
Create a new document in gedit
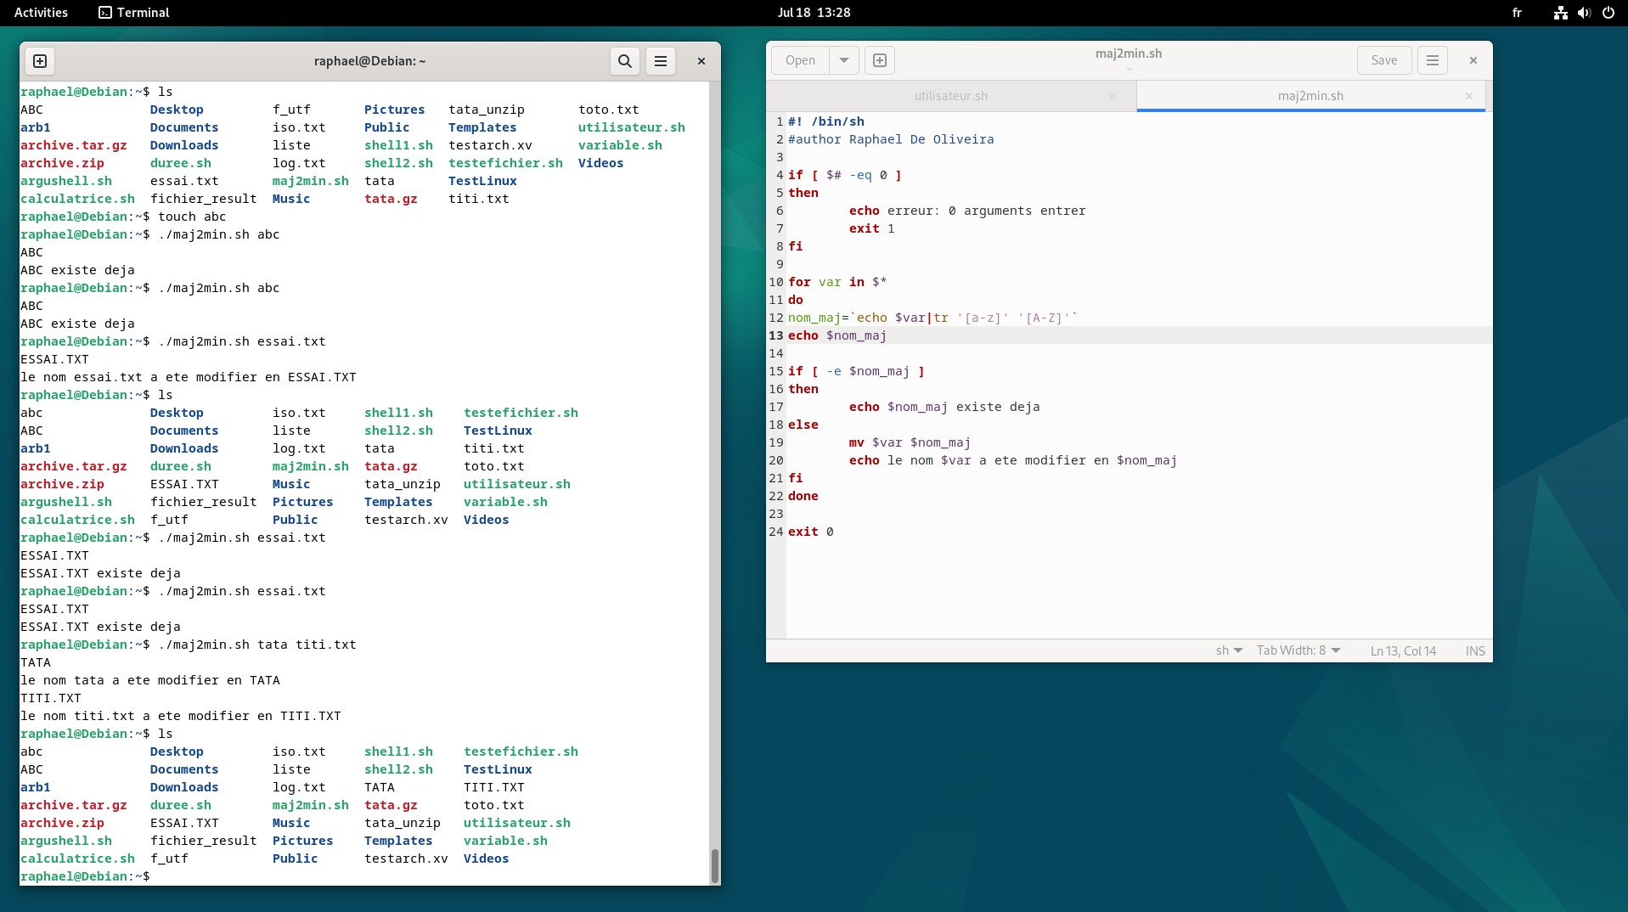coord(880,60)
